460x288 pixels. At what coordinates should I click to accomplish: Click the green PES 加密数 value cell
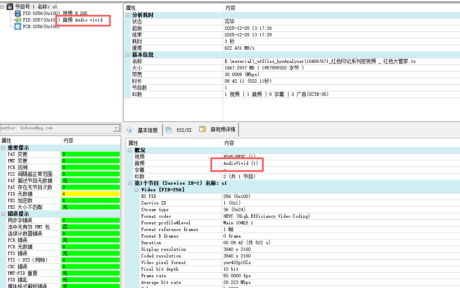[91, 200]
